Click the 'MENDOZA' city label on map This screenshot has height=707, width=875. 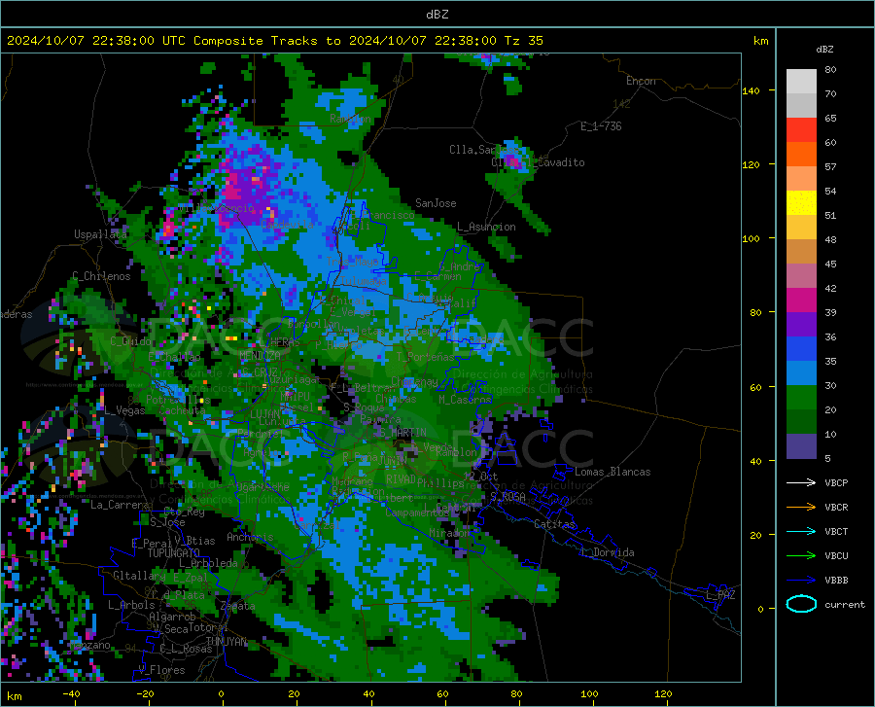coord(260,355)
